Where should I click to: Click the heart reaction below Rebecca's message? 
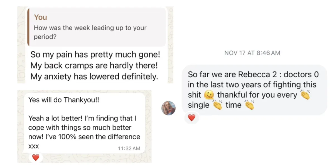click(x=192, y=118)
